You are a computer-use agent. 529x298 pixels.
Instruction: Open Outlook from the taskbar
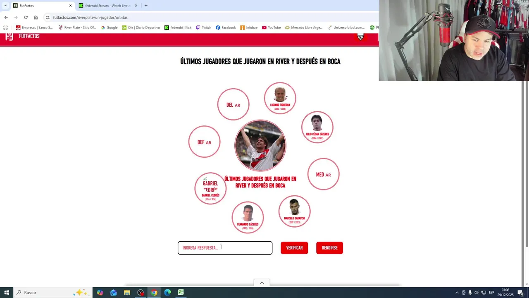(x=114, y=293)
